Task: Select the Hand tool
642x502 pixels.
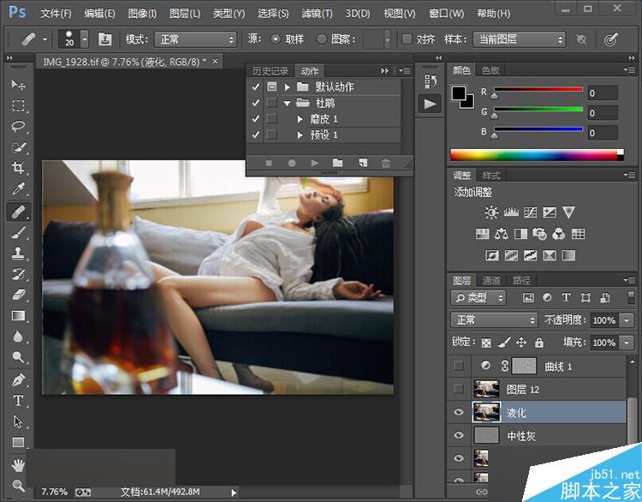Action: pos(18,464)
